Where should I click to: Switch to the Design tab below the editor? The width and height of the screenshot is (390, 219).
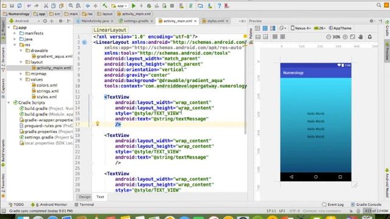pyautogui.click(x=85, y=196)
